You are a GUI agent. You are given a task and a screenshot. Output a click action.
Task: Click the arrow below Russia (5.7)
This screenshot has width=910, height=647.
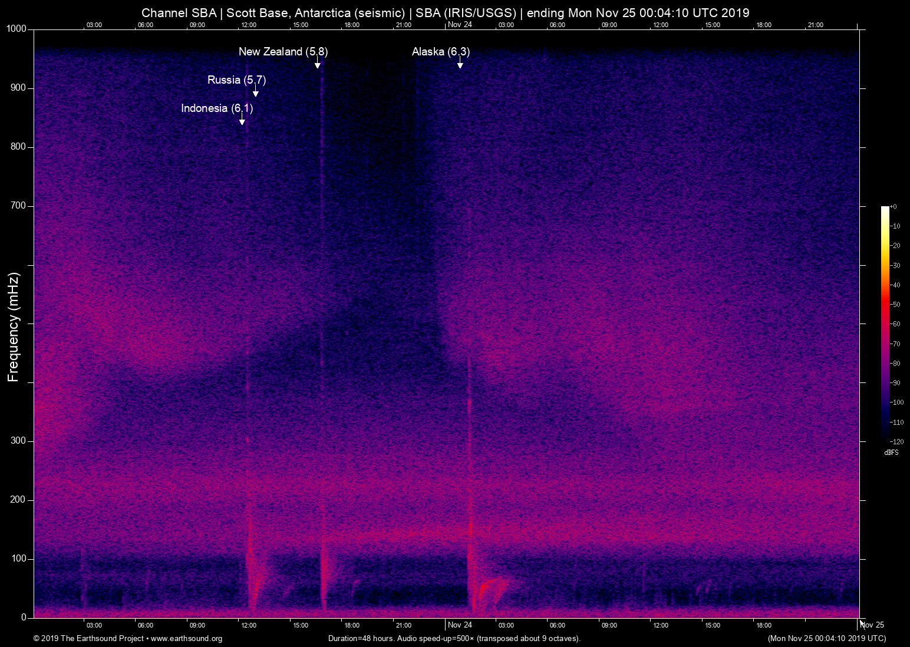click(255, 91)
